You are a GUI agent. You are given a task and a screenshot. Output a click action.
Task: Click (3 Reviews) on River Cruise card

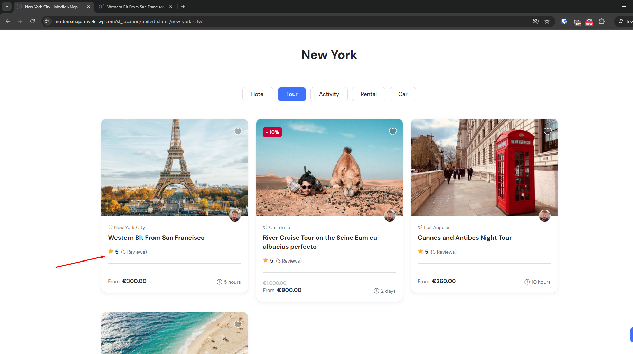pos(289,261)
